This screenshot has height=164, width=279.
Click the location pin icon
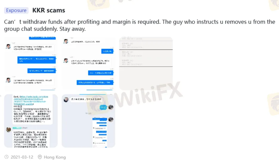[40, 157]
